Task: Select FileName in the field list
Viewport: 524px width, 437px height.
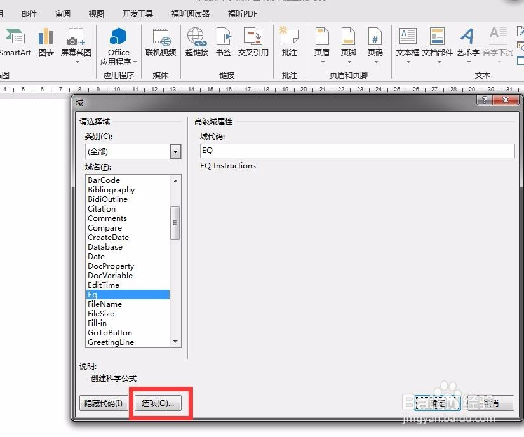Action: 105,304
